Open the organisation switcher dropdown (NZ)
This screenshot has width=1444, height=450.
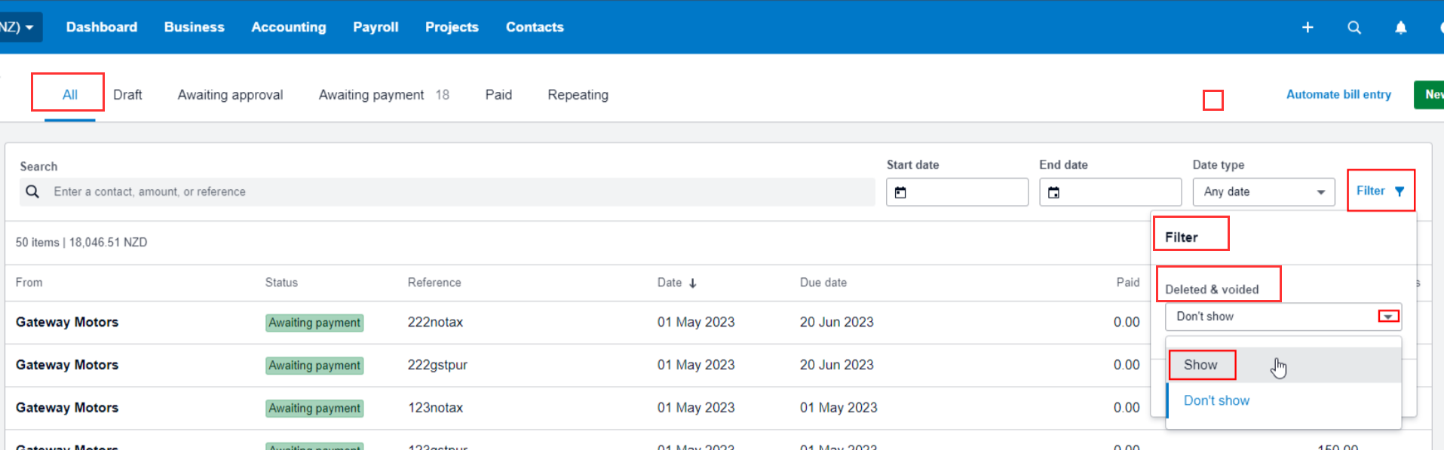(20, 27)
